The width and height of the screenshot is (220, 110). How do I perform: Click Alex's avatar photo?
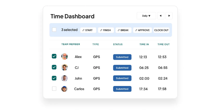pos(65,57)
